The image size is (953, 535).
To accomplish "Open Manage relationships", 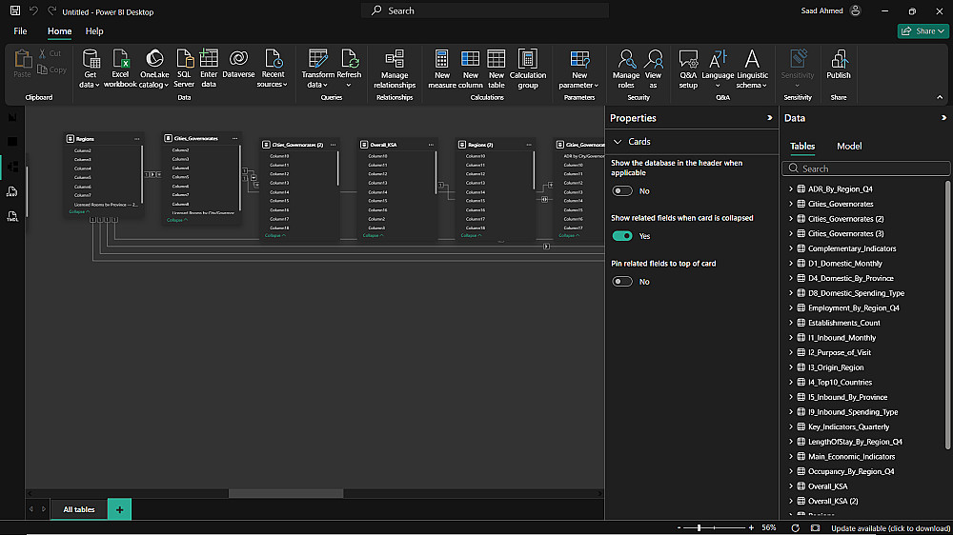I will [x=395, y=66].
